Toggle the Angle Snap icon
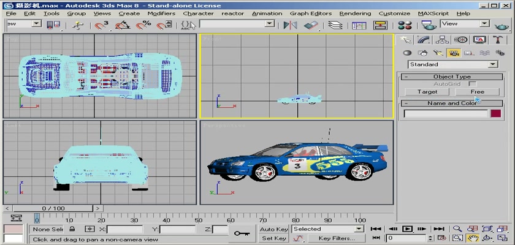This screenshot has width=515, height=245. 122,25
